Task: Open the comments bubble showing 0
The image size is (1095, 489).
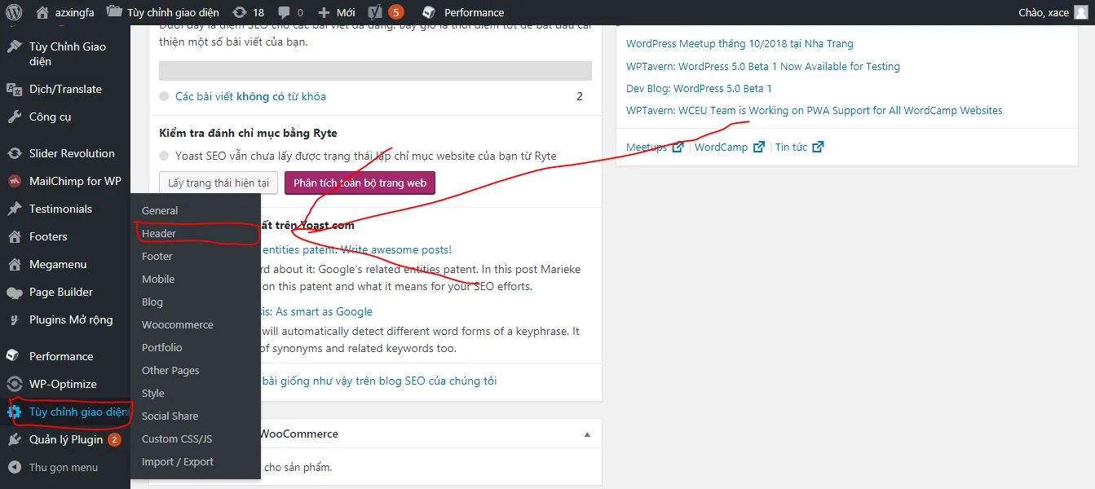Action: pyautogui.click(x=290, y=12)
